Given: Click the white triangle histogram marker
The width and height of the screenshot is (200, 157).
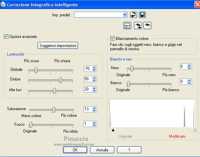Looking at the screenshot, I should click(x=195, y=130).
